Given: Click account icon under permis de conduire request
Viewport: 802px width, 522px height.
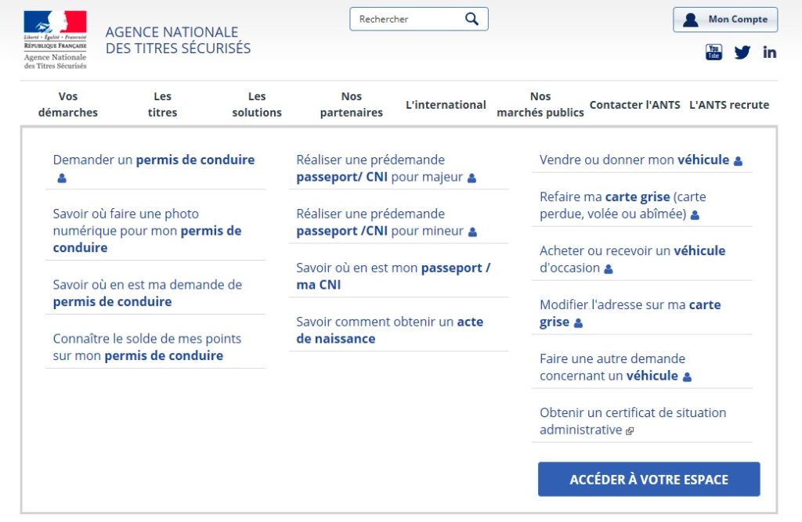Looking at the screenshot, I should 62,178.
